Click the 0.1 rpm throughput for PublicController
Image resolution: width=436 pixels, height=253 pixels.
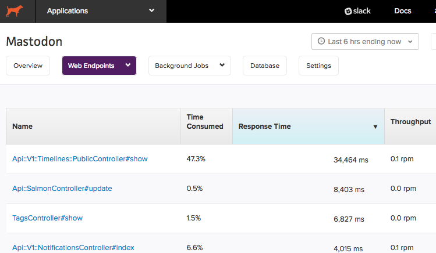coord(402,159)
